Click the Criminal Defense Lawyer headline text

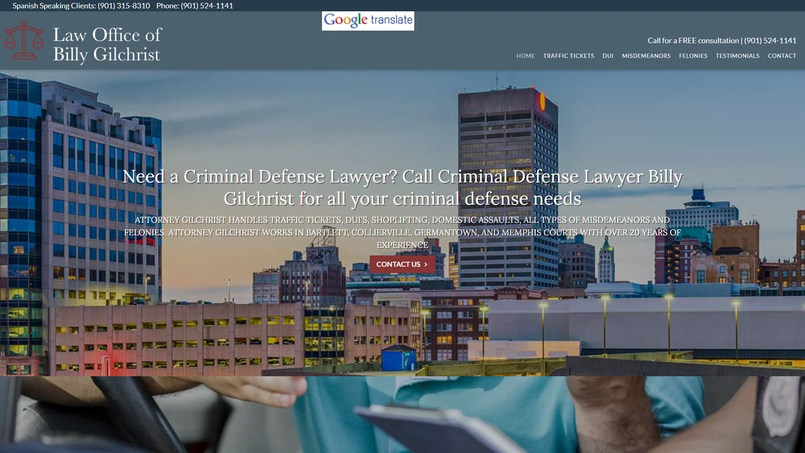pyautogui.click(x=402, y=187)
